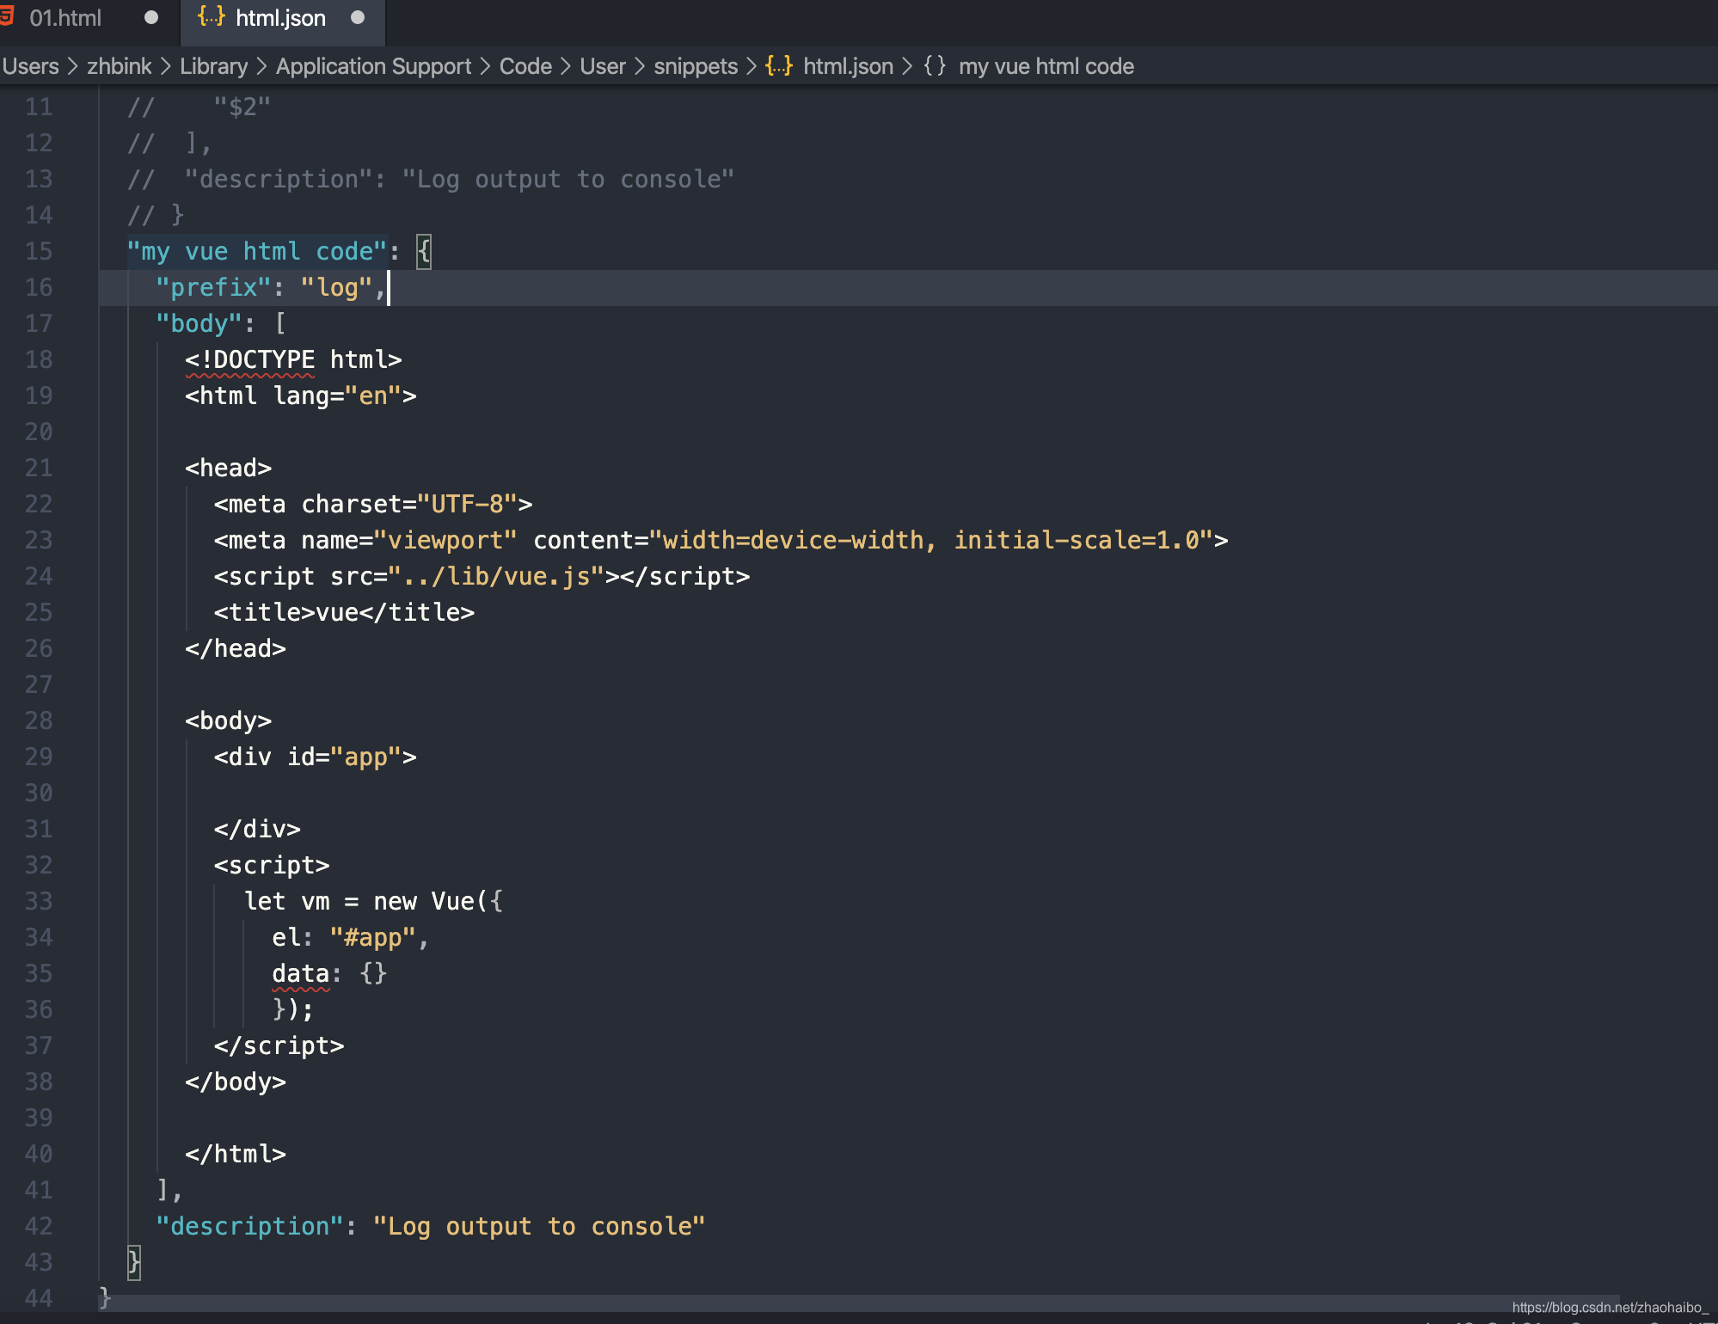The width and height of the screenshot is (1718, 1324).
Task: Click the JSON file icon on html.json tab
Action: 212,17
